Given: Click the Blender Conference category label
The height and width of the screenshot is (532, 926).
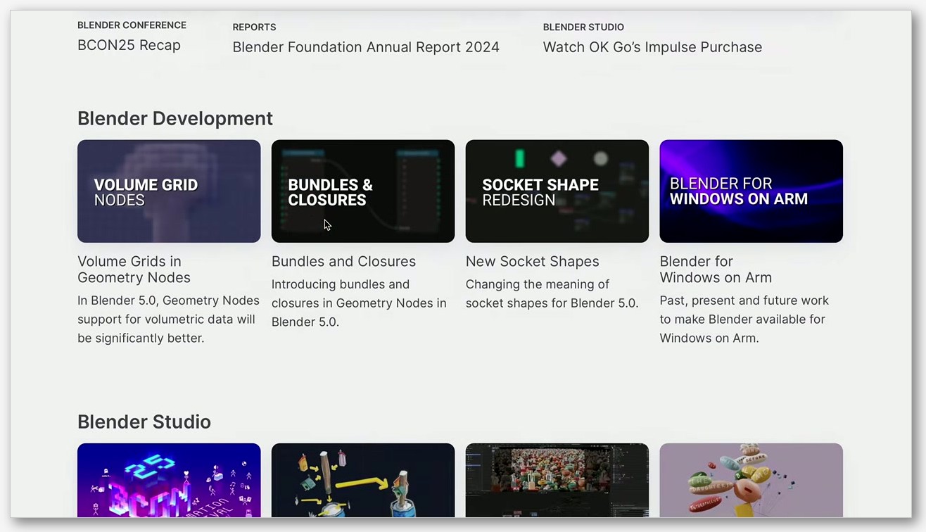Looking at the screenshot, I should 132,25.
